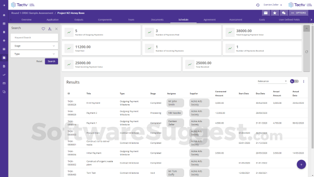Image resolution: width=314 pixels, height=177 pixels.
Task: Open the document sidebar icon
Action: [x=4, y=66]
